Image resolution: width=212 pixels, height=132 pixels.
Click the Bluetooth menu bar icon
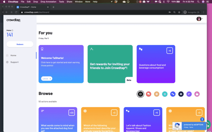click(x=164, y=2)
